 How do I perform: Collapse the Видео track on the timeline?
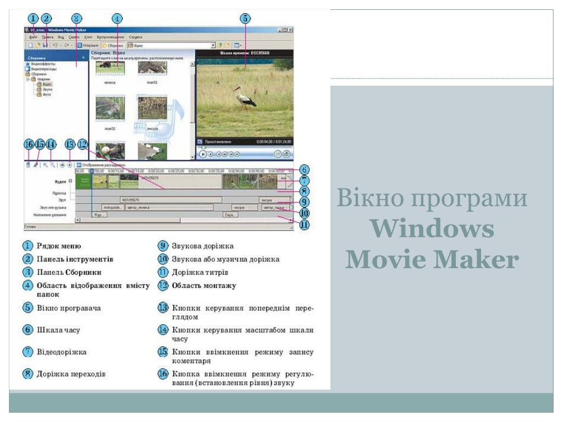[70, 181]
